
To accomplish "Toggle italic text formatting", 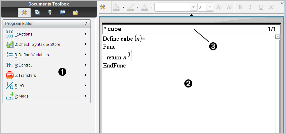I will (250, 7).
